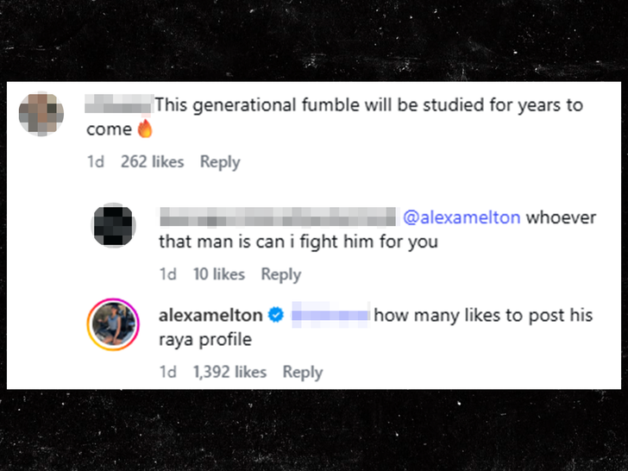Click the fire emoji in the top comment
The image size is (628, 471).
(x=145, y=130)
